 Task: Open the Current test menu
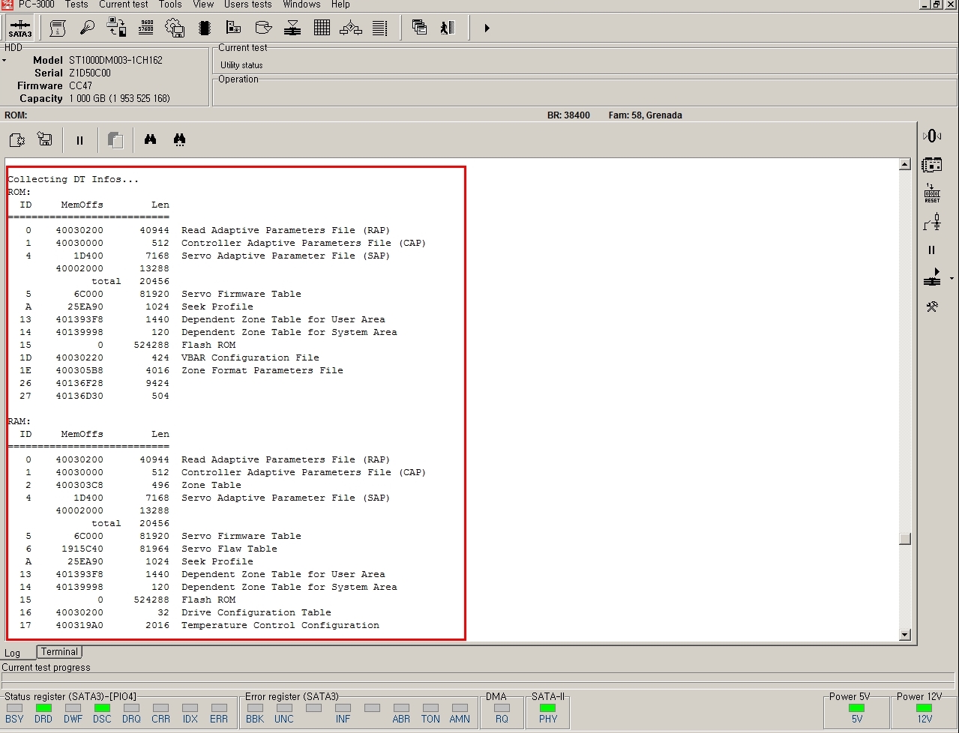pos(124,4)
